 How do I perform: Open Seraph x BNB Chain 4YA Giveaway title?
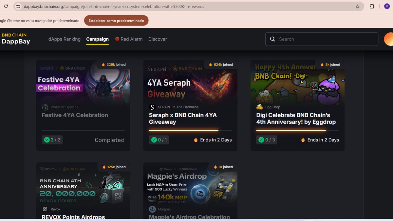[x=183, y=119]
